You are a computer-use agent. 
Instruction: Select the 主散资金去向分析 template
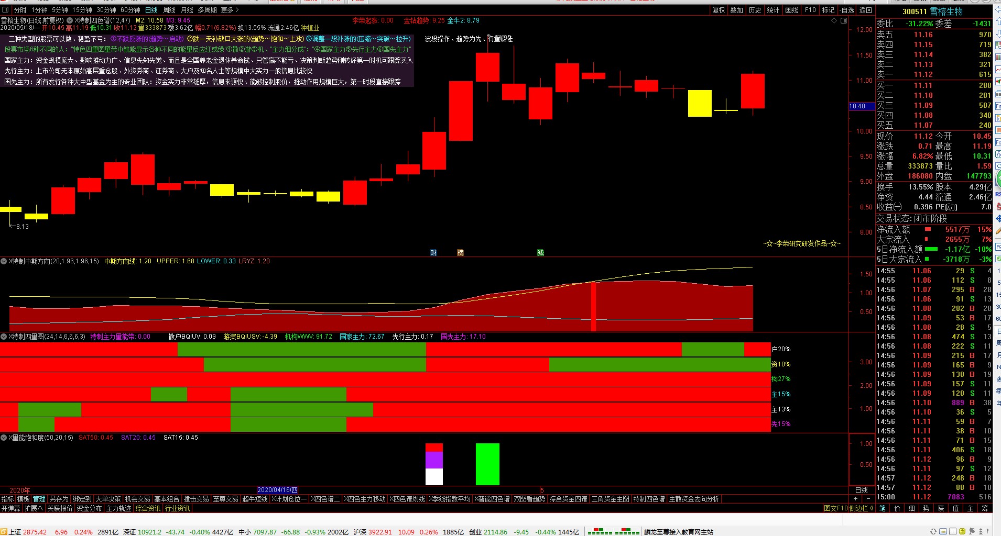[x=694, y=499]
